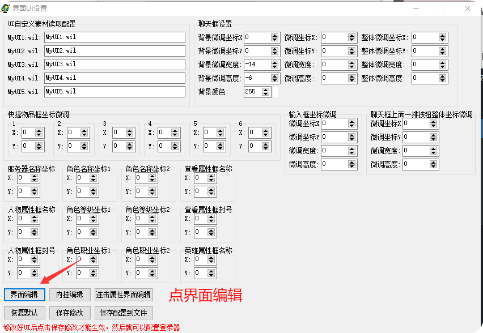Click the 内挂编辑 button
Image resolution: width=483 pixels, height=333 pixels.
point(70,294)
